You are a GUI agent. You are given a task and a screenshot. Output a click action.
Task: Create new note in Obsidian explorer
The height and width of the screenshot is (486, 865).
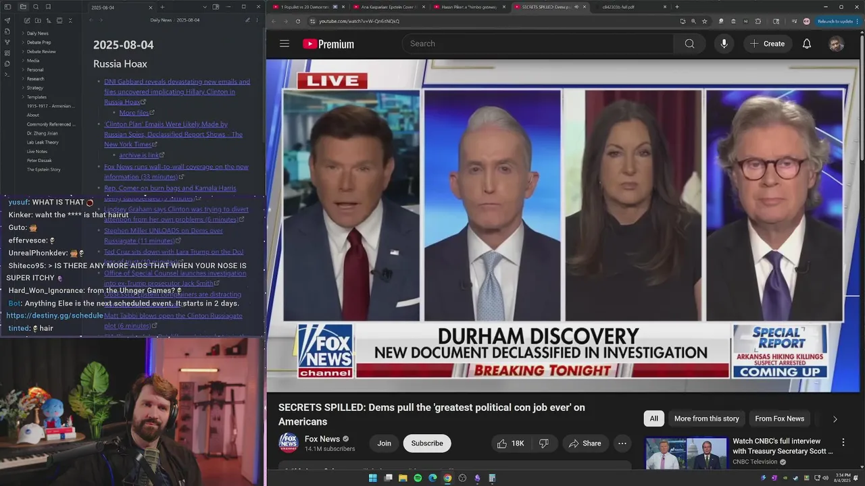pos(27,20)
